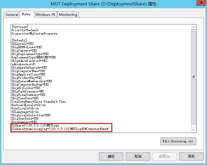The width and height of the screenshot is (207, 165).
Task: Click the SKipTaskSequence=NO line
Action: click(28, 92)
